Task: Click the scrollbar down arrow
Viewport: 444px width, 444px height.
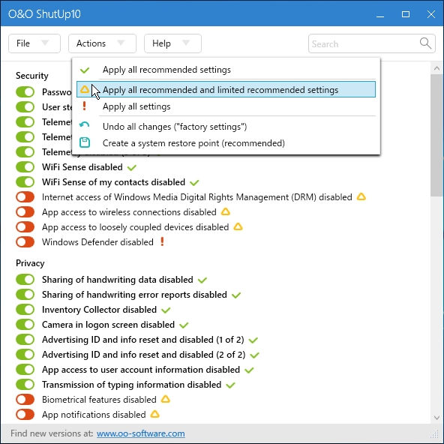Action: [436, 418]
